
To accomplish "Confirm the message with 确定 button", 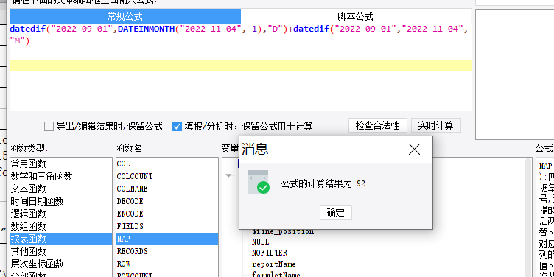I will pyautogui.click(x=336, y=212).
